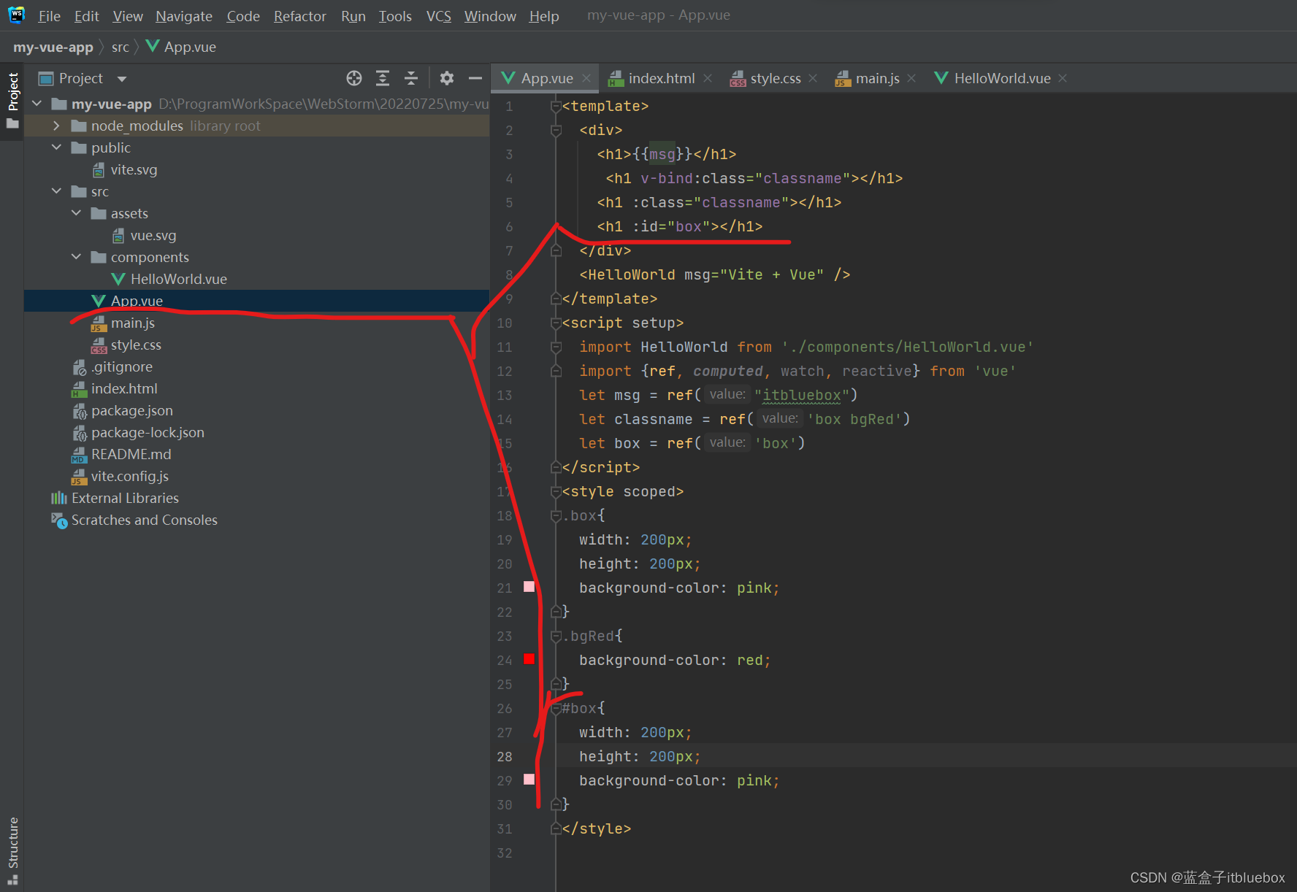Open the Help menu
The width and height of the screenshot is (1297, 892).
(x=544, y=16)
